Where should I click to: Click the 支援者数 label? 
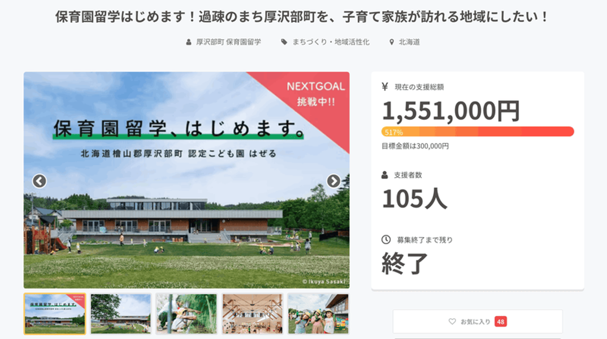(x=408, y=175)
